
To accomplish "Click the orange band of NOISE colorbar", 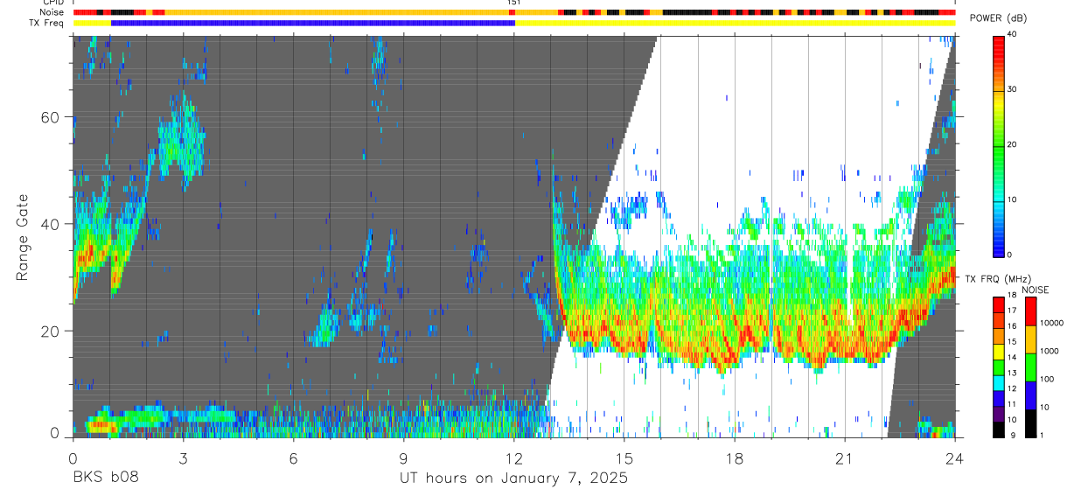I will [1030, 339].
